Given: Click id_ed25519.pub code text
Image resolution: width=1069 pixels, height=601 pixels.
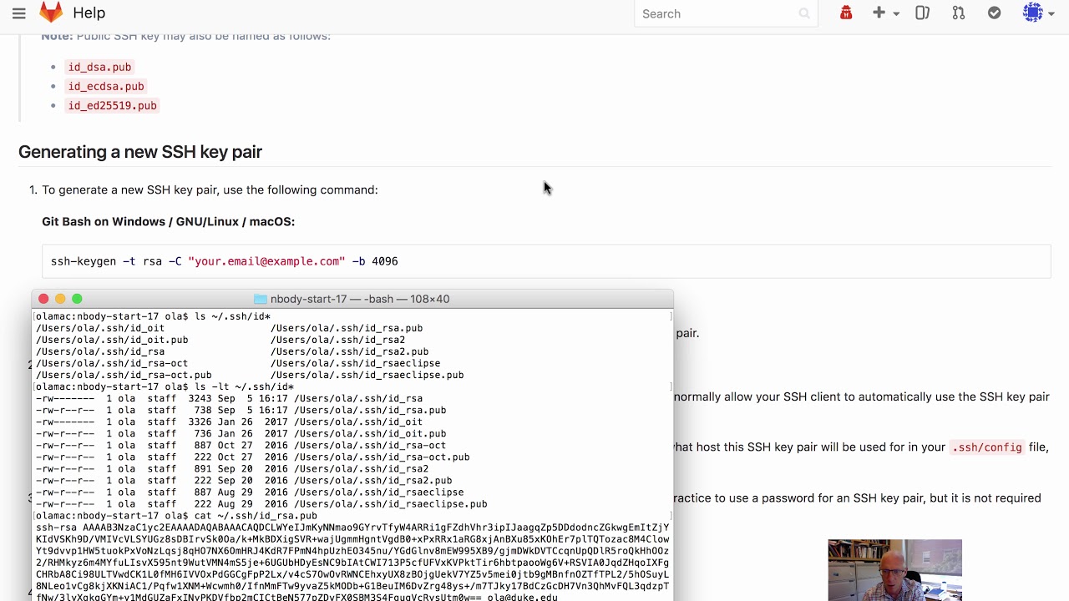Looking at the screenshot, I should [112, 105].
